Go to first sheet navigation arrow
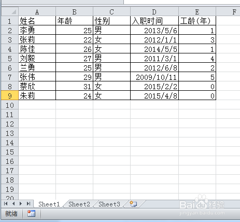 tap(6, 203)
